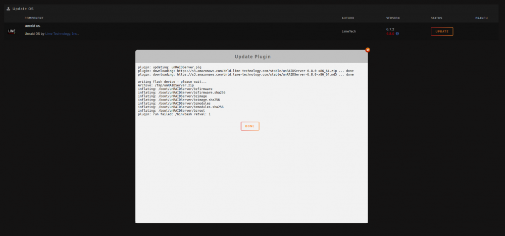Click the upload icon beside Update OS

click(x=9, y=9)
